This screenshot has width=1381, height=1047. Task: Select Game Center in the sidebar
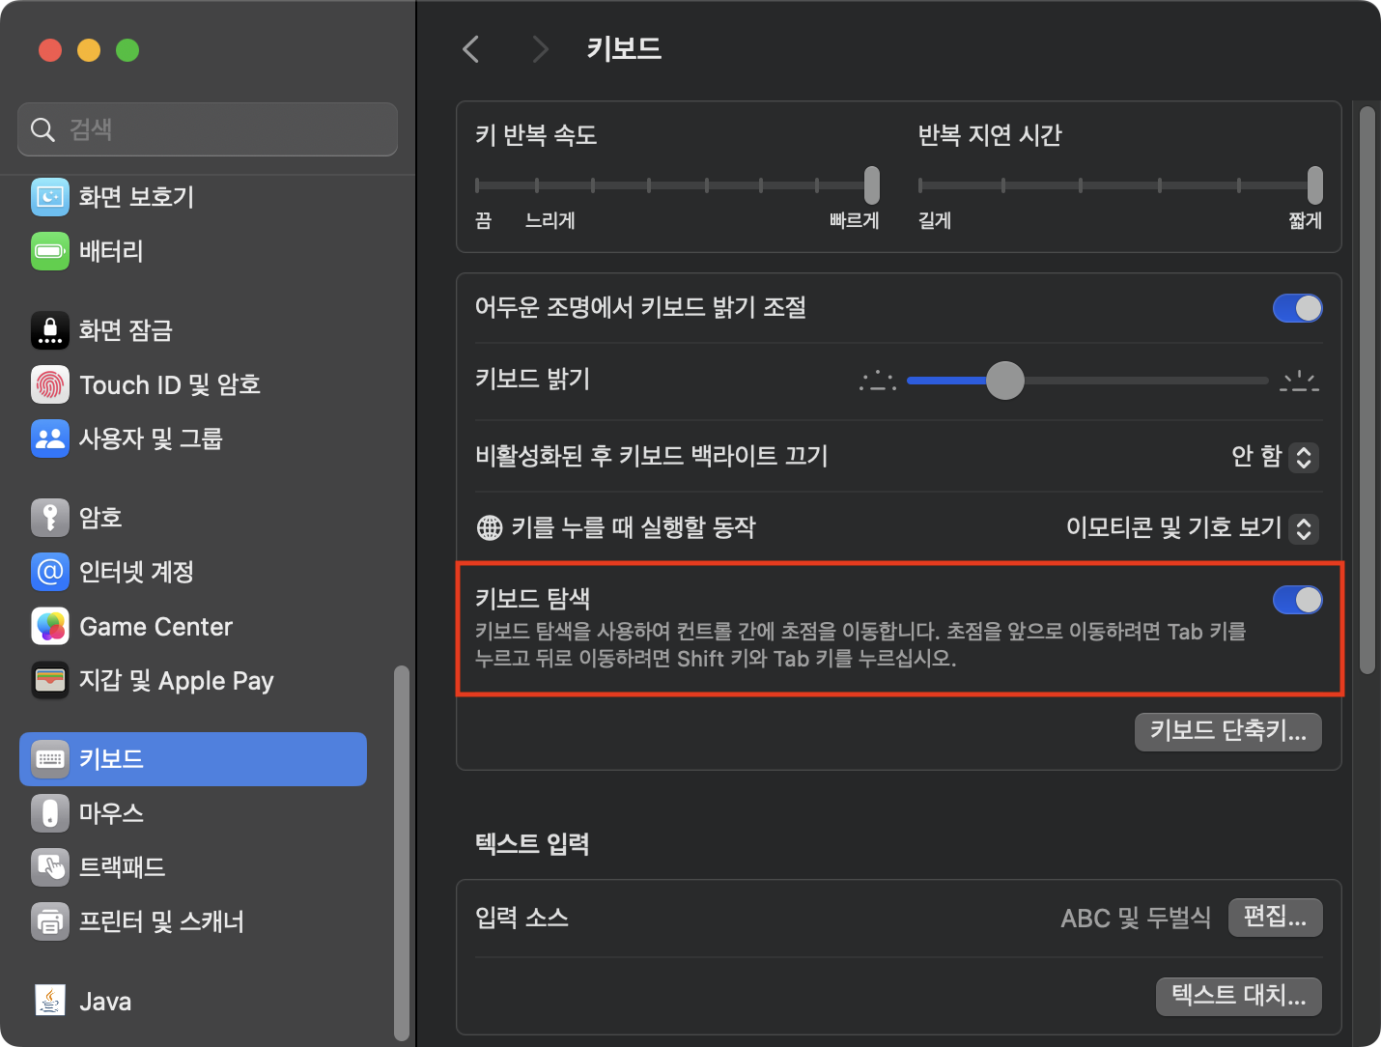(x=193, y=626)
